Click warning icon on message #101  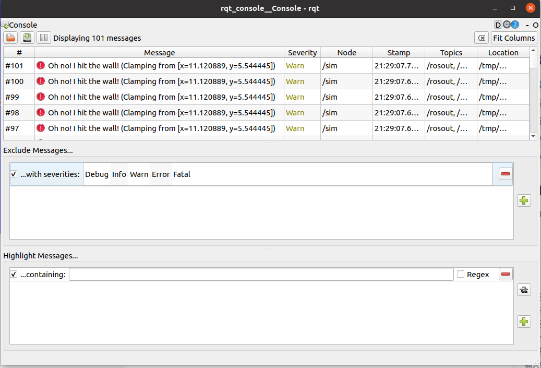tap(41, 65)
